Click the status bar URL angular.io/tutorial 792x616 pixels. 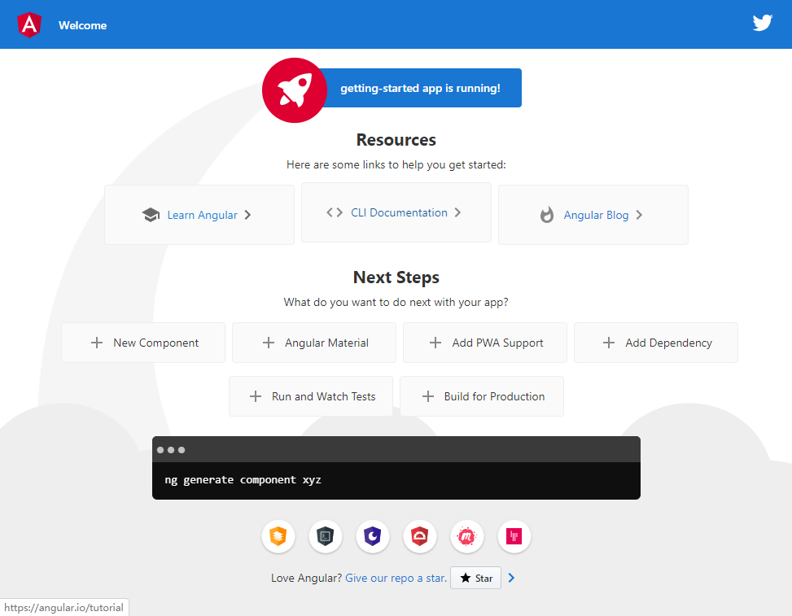tap(63, 607)
